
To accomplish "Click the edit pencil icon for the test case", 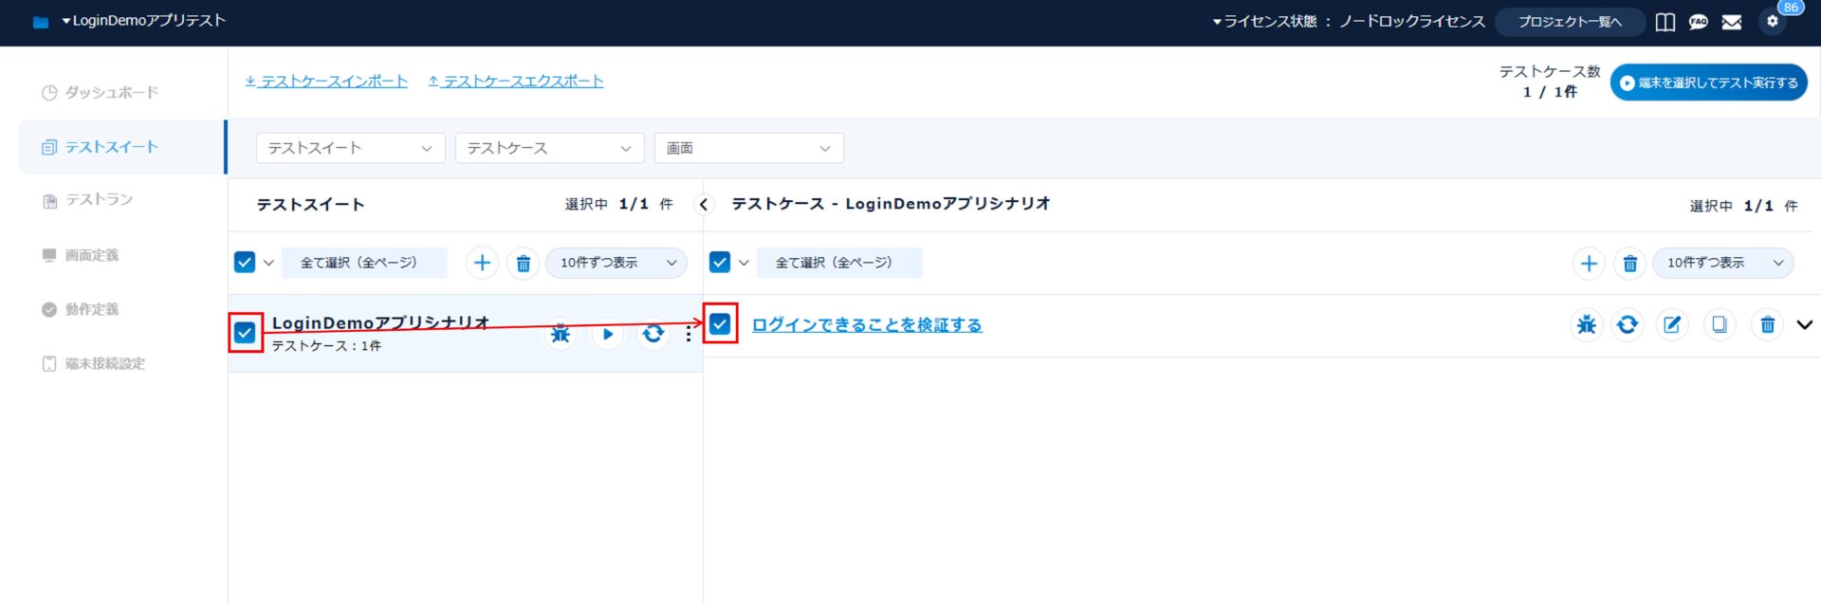I will 1671,325.
